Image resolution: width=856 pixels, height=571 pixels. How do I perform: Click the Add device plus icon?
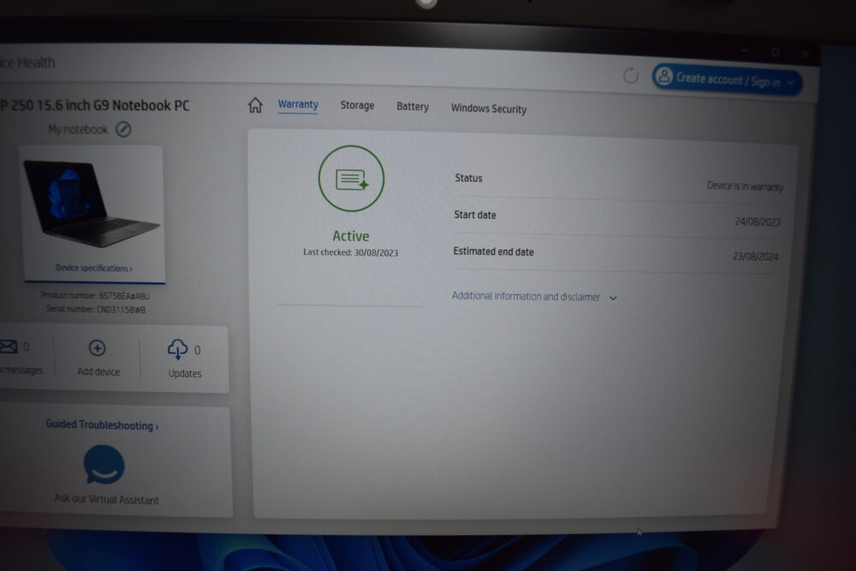[x=98, y=348]
